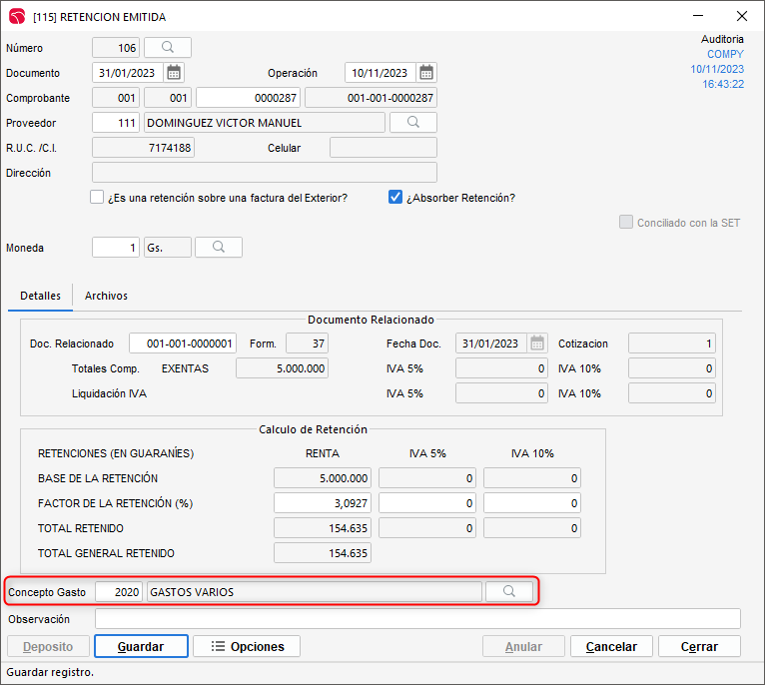This screenshot has height=685, width=765.
Task: Toggle the Conciliado con la SET checkbox
Action: (x=626, y=223)
